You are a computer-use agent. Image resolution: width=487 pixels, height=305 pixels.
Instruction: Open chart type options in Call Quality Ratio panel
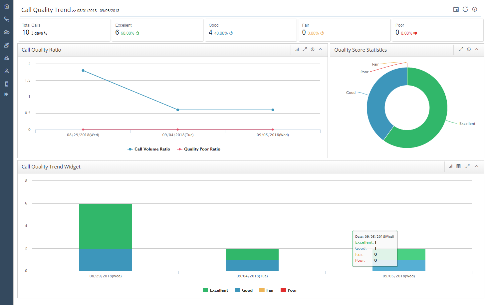297,49
